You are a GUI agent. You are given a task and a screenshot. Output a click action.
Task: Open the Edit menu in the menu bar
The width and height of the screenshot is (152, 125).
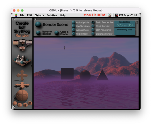(x=30, y=15)
